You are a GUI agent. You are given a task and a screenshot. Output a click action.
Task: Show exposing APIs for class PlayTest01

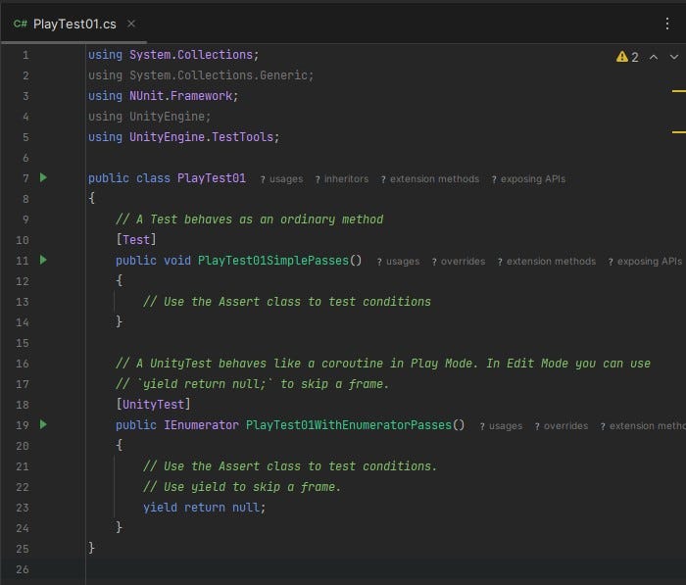pyautogui.click(x=528, y=179)
